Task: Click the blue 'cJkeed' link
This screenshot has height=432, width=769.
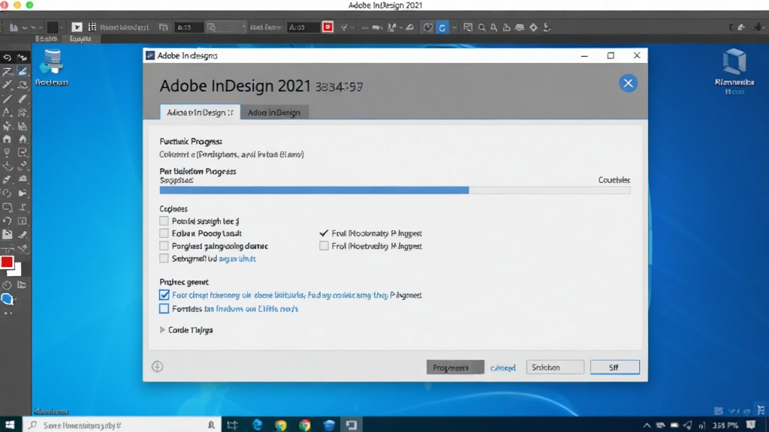Action: coord(502,367)
